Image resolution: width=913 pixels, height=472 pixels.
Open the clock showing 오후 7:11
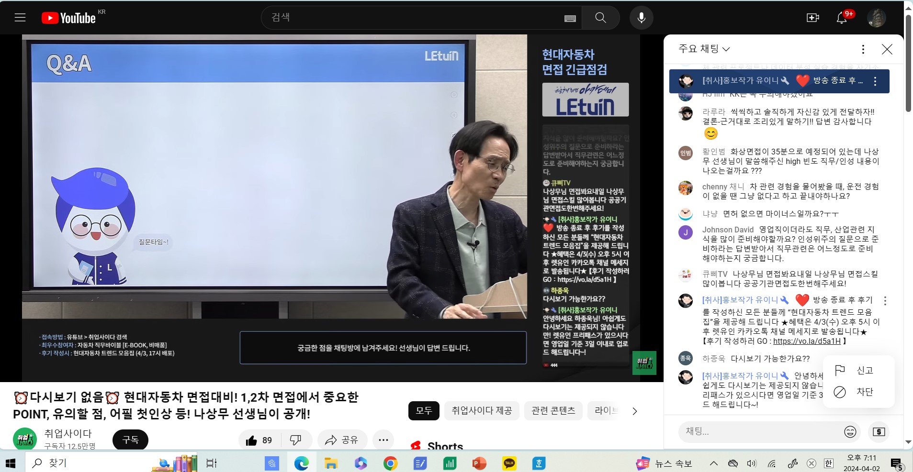click(x=862, y=463)
